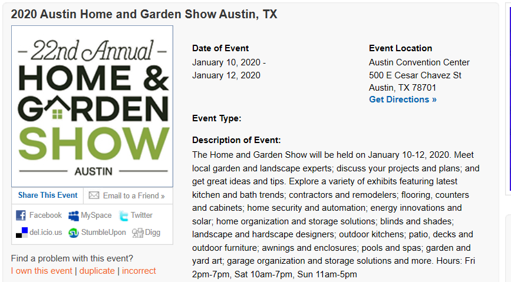Share event via MySpace text link
The width and height of the screenshot is (511, 282).
pyautogui.click(x=96, y=215)
